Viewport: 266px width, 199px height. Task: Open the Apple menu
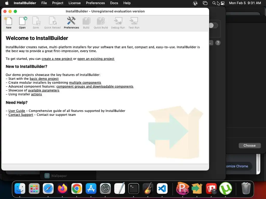(x=7, y=3)
